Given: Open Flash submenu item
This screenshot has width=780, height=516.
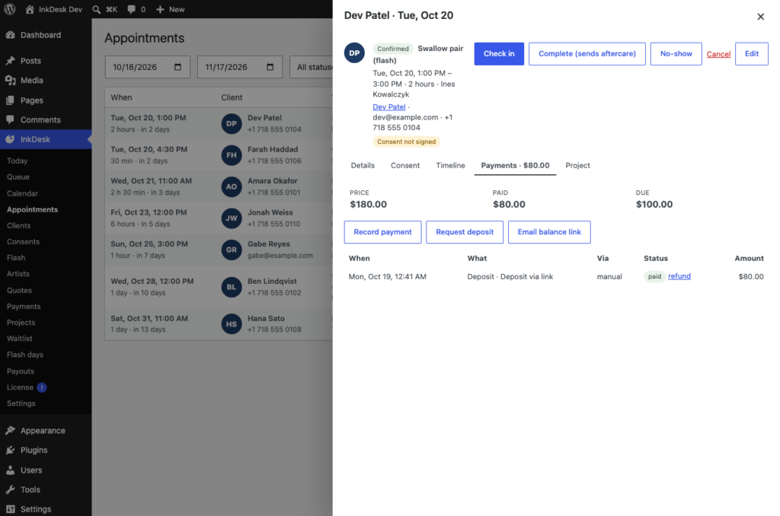Looking at the screenshot, I should (16, 257).
